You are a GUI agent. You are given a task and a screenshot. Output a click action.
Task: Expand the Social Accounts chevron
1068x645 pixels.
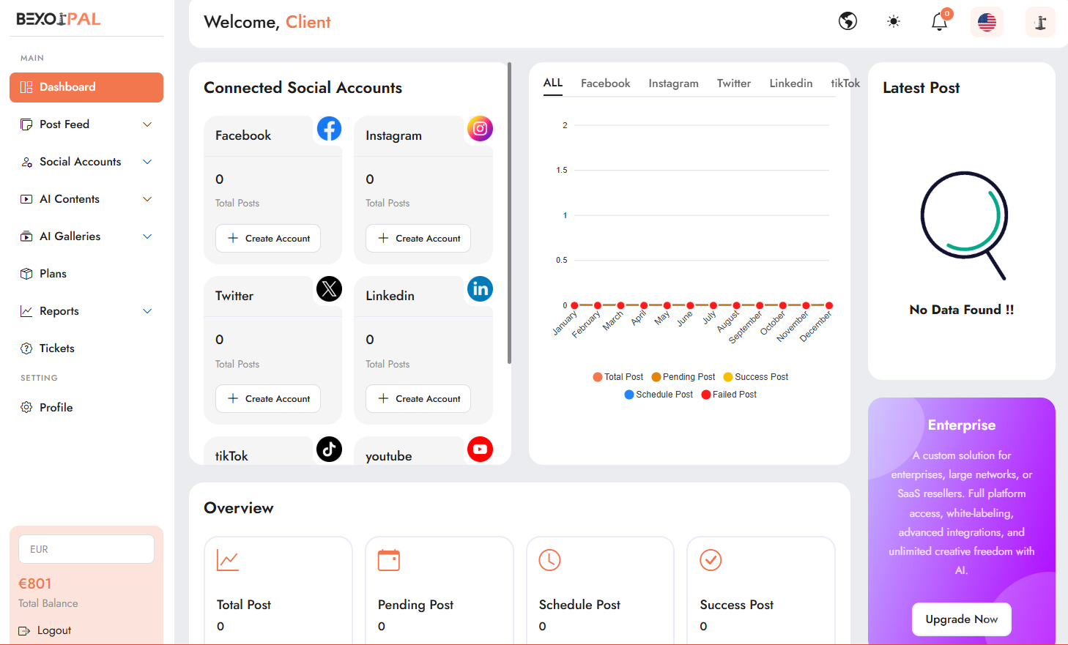(147, 162)
